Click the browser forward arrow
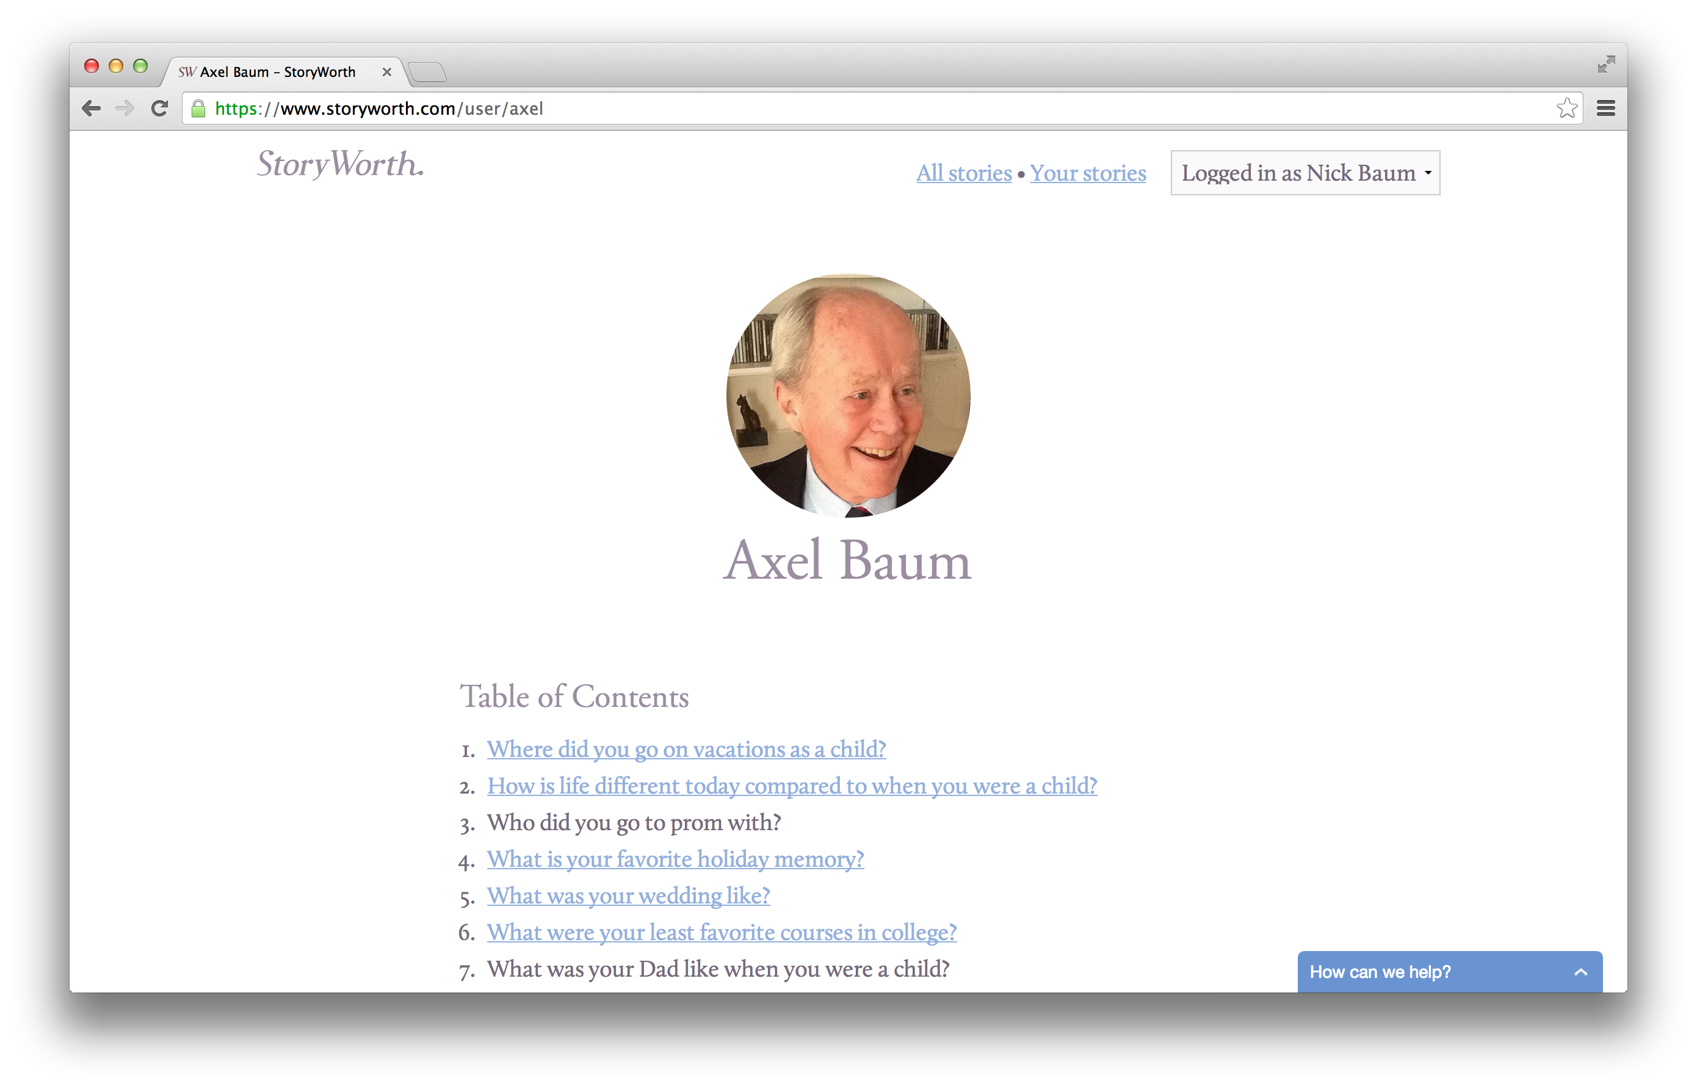Viewport: 1697px width, 1089px height. coord(125,108)
